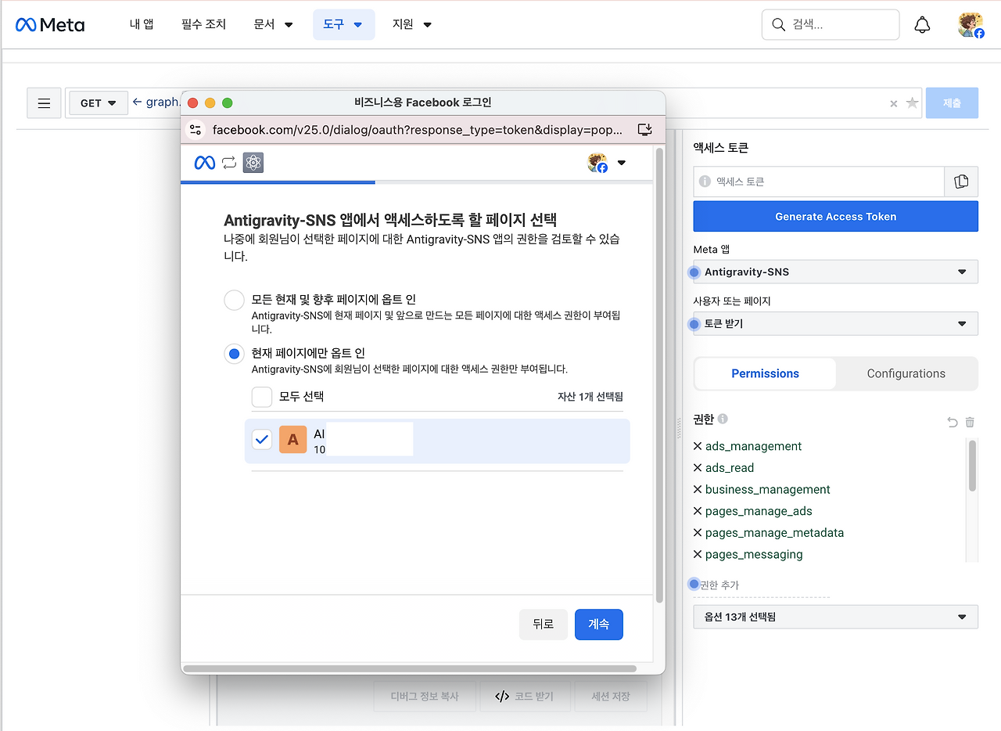This screenshot has height=731, width=1001.
Task: Click the orange A page avatar
Action: [x=293, y=440]
